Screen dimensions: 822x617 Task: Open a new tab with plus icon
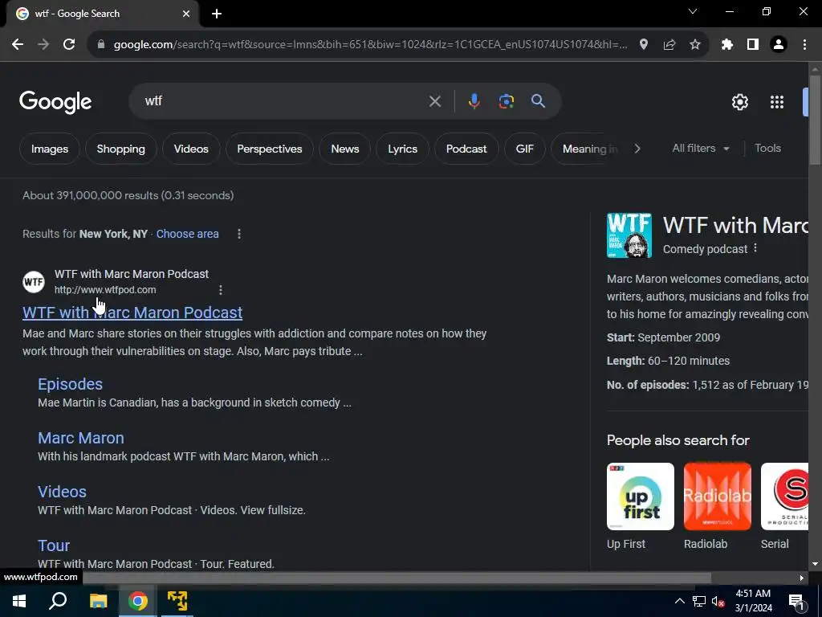(x=217, y=14)
